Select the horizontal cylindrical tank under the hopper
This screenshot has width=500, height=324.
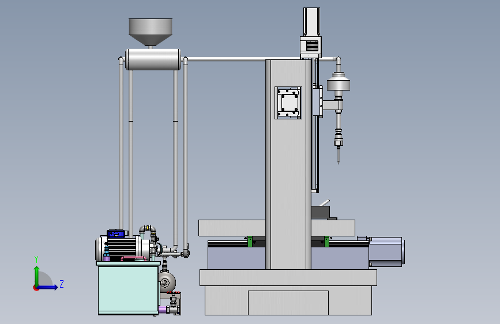tap(153, 59)
